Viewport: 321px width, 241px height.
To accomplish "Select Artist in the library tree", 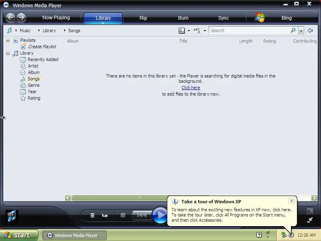I will (33, 66).
